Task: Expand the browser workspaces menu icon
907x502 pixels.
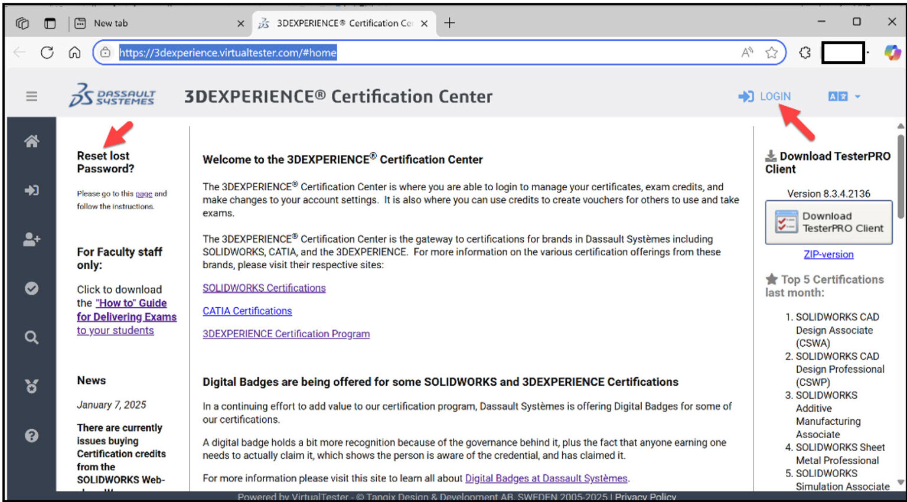Action: coord(22,22)
